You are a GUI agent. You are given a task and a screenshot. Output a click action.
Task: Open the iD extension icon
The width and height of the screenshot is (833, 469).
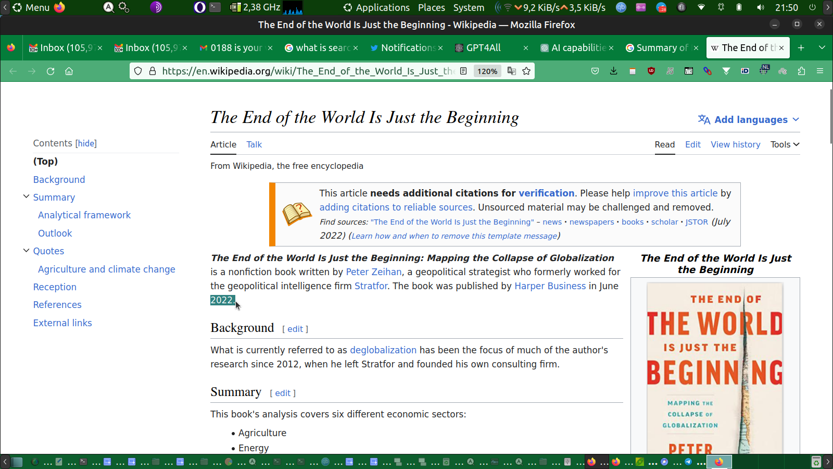745,71
